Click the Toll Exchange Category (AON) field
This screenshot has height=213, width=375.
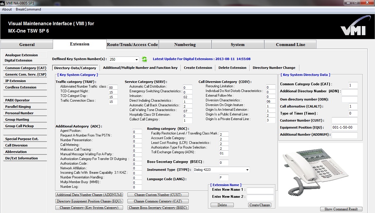click(224, 153)
